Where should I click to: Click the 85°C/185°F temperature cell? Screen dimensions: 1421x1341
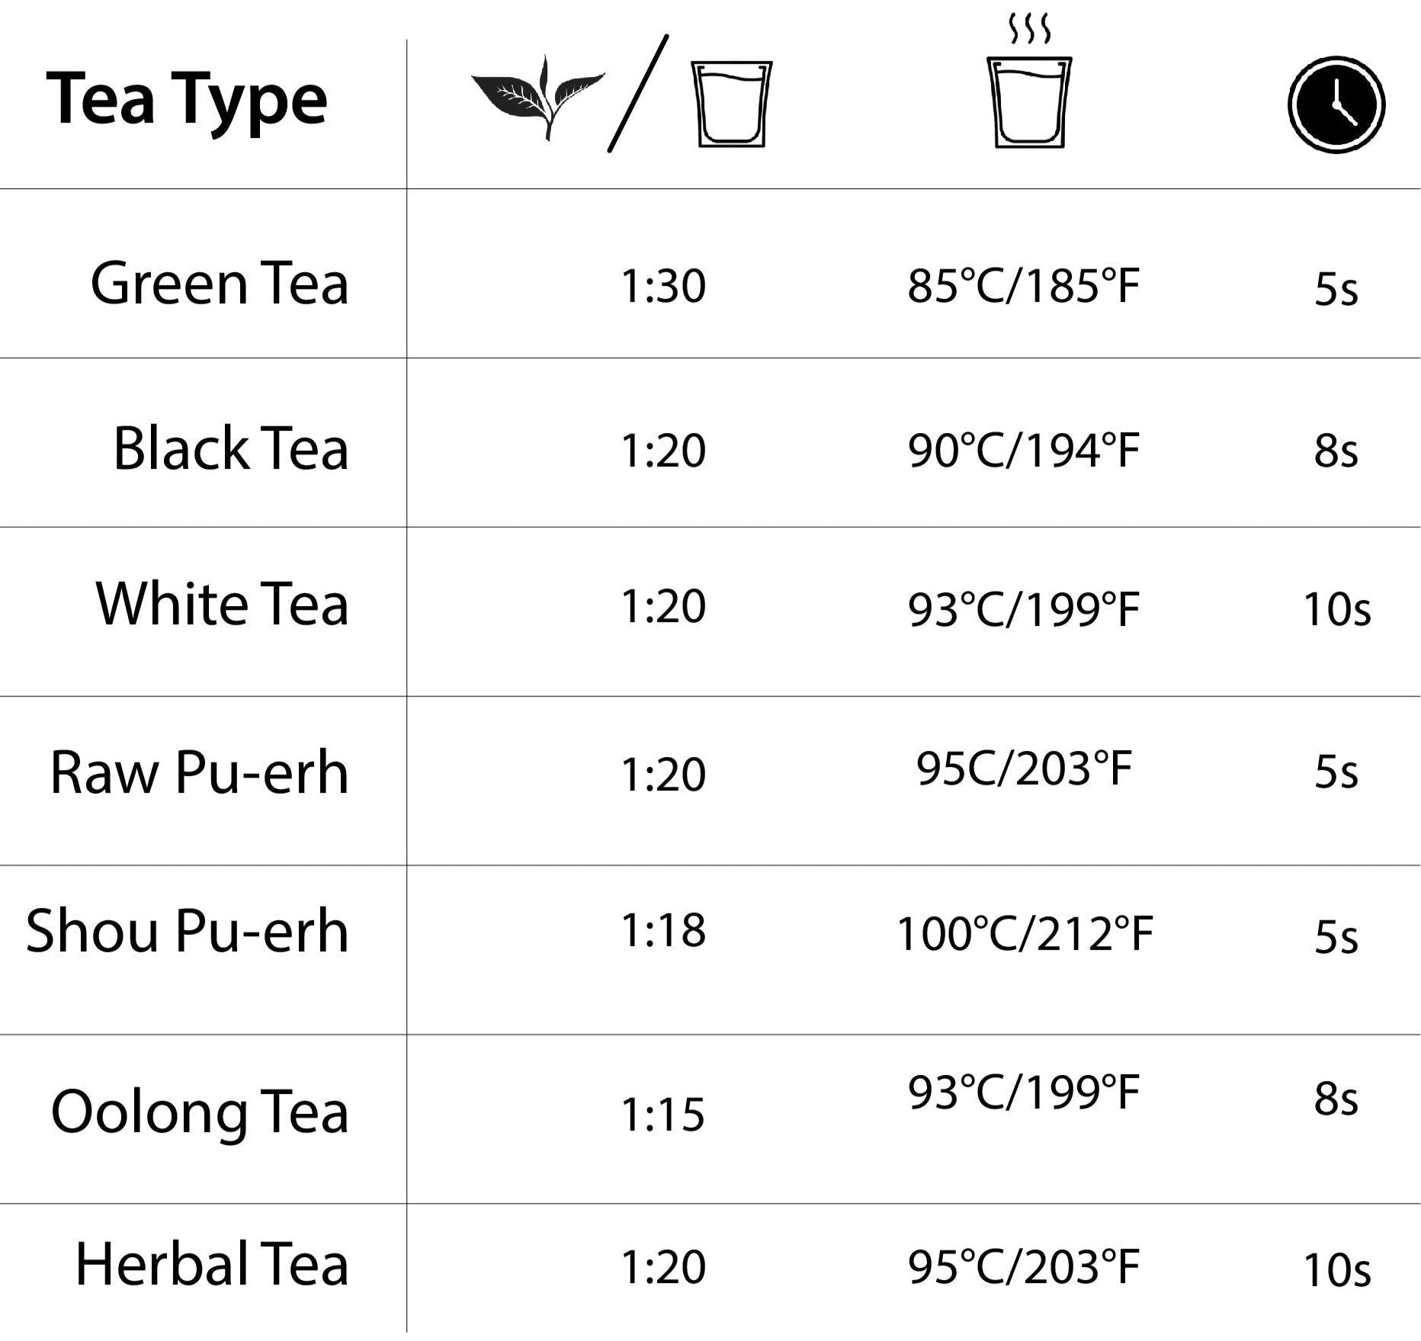[x=1023, y=287]
